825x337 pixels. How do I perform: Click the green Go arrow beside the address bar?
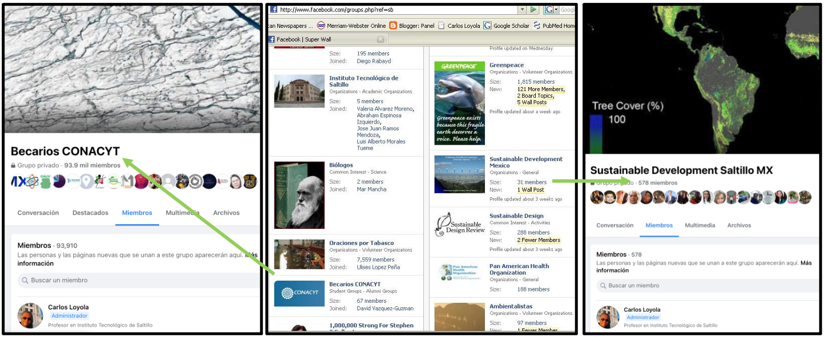coord(534,10)
